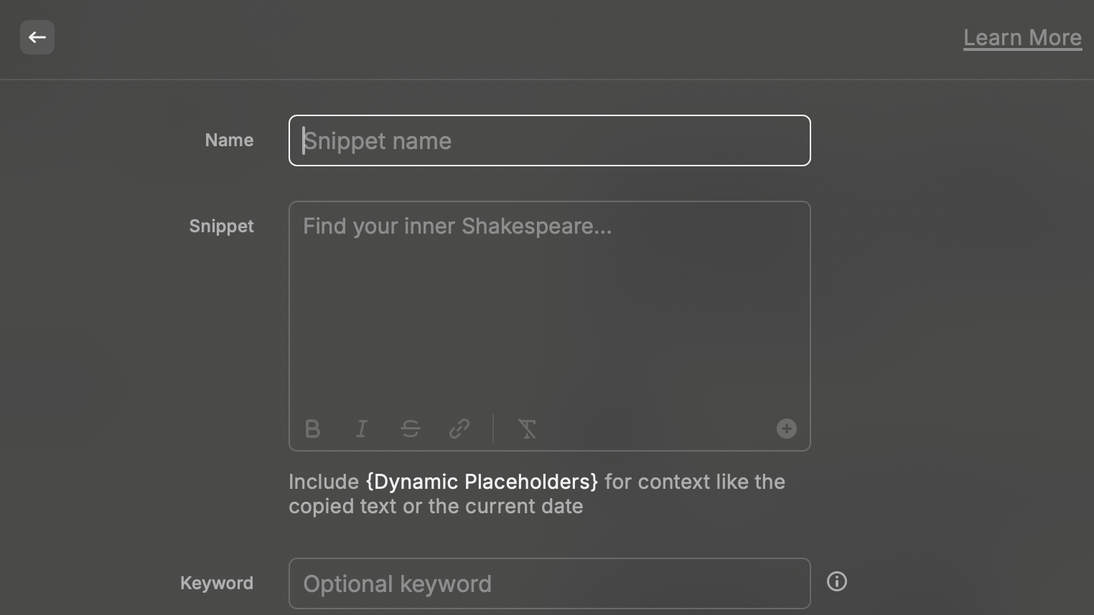
Task: Clear text formatting in snippet editor
Action: pyautogui.click(x=527, y=429)
